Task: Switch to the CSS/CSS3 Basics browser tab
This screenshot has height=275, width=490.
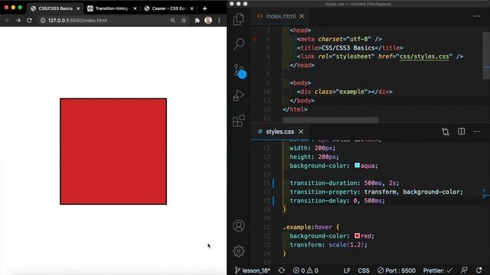Action: (55, 8)
